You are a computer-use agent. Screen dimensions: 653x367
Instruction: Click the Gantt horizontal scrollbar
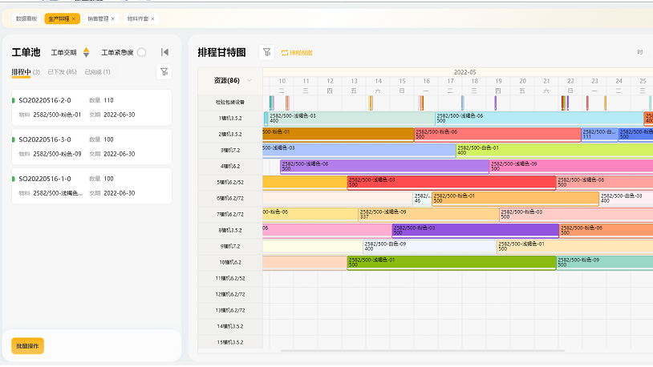click(423, 351)
